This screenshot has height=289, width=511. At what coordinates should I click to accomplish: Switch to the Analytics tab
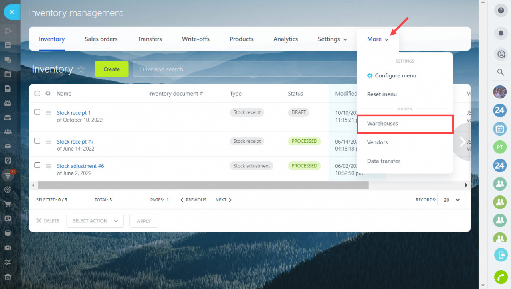coord(285,39)
